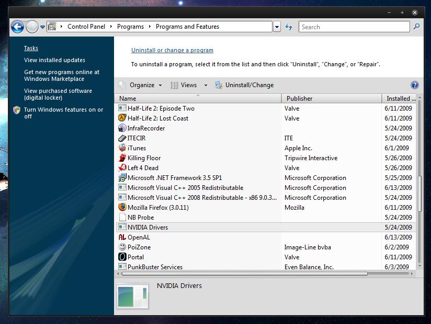
Task: Open View installed updates link
Action: tap(54, 60)
